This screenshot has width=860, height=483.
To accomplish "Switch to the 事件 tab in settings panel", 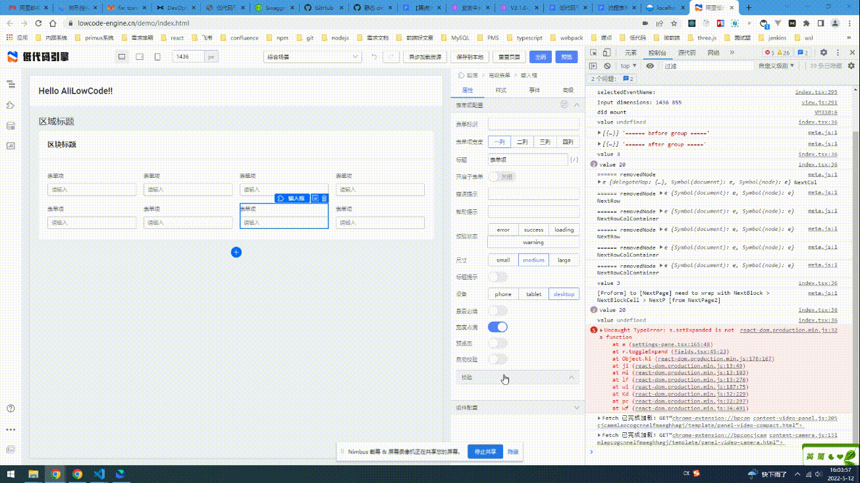I will click(x=535, y=90).
